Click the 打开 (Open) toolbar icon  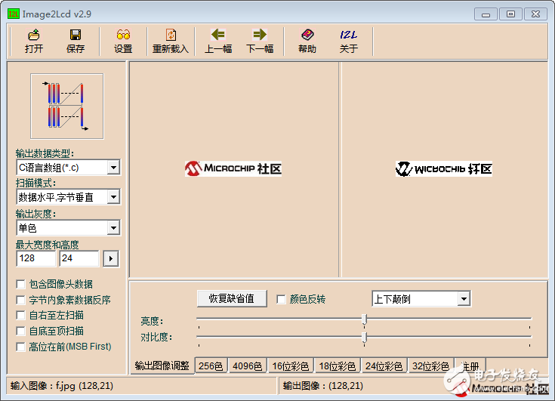coord(33,35)
